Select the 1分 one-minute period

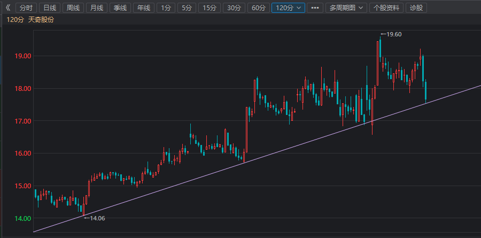click(x=166, y=7)
